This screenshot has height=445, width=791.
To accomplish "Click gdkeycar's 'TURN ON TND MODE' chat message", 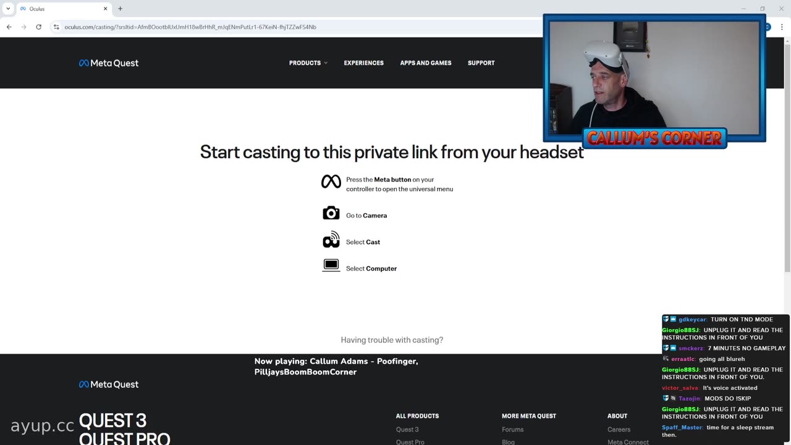I will coord(742,320).
